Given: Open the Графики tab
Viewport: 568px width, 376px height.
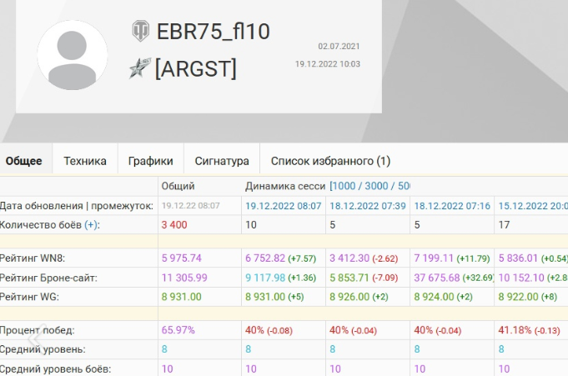Looking at the screenshot, I should pyautogui.click(x=151, y=161).
